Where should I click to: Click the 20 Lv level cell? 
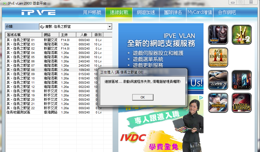pyautogui.click(x=98, y=53)
